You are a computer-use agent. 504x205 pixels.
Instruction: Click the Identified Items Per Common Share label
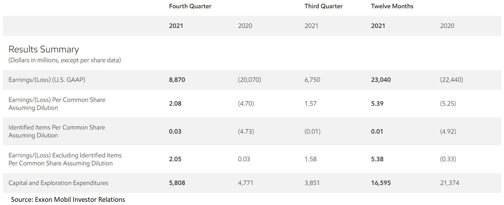57,131
